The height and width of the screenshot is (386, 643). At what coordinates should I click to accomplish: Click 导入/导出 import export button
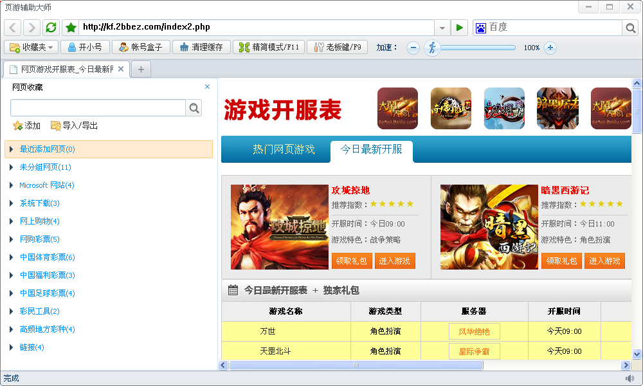pos(74,125)
